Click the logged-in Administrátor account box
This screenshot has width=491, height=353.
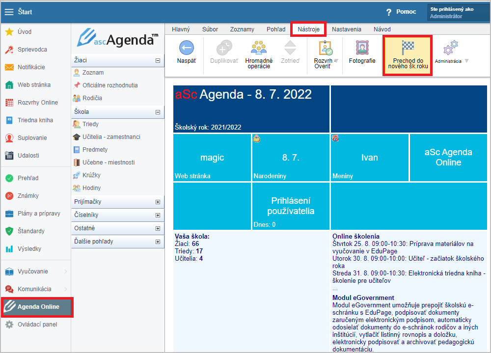point(458,13)
